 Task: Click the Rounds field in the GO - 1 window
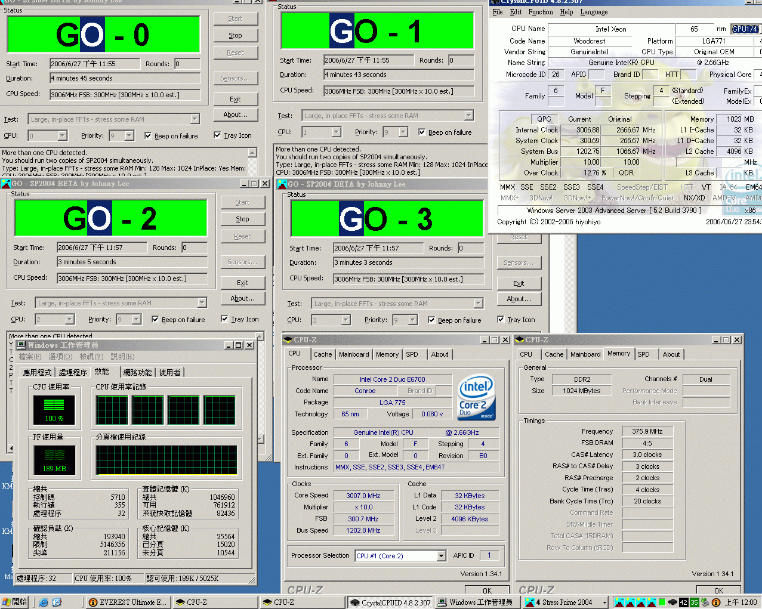click(461, 60)
